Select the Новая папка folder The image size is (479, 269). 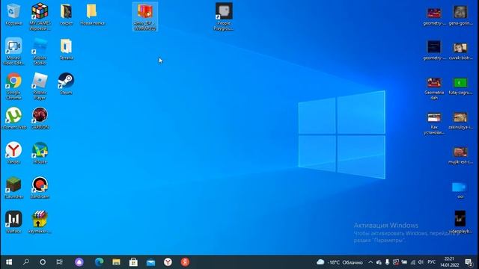92,14
